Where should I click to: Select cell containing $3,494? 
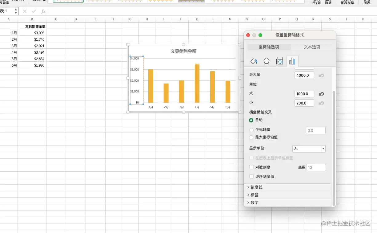(x=32, y=52)
